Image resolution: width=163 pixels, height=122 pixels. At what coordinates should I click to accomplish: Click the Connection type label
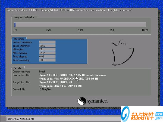tap(21, 71)
